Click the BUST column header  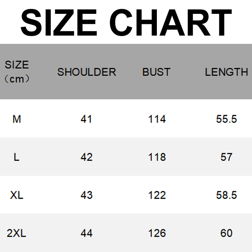point(156,72)
